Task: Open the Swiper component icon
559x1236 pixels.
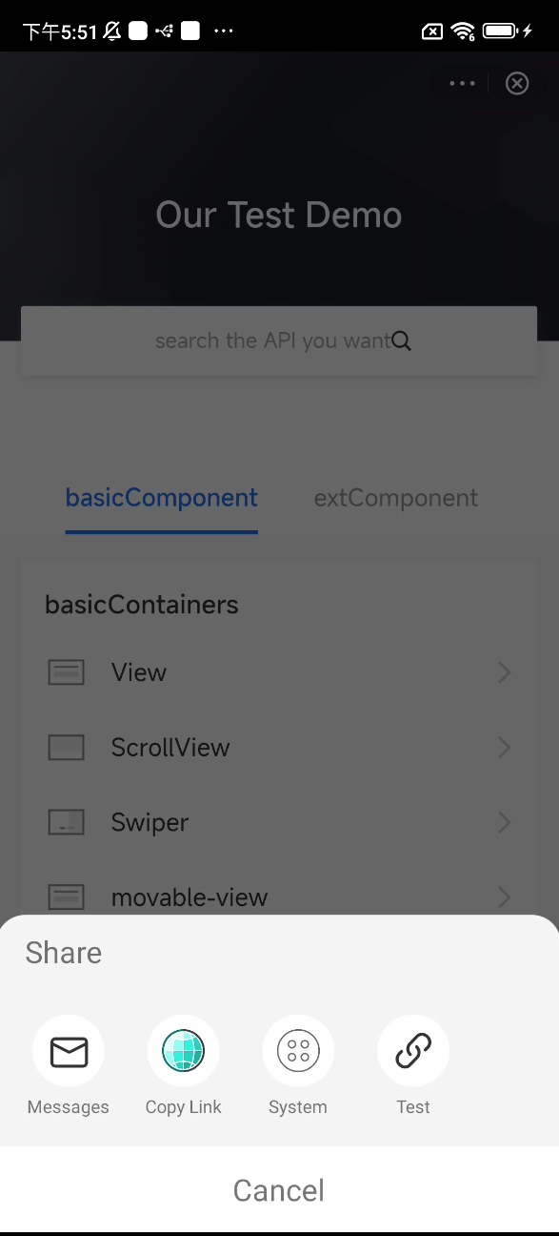Action: 66,822
